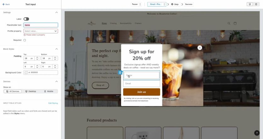The width and height of the screenshot is (263, 139).
Task: Open the Success step tab
Action: [189, 4]
